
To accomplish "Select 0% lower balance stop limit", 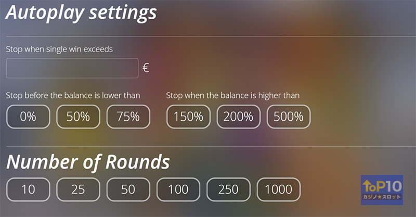I will [28, 117].
